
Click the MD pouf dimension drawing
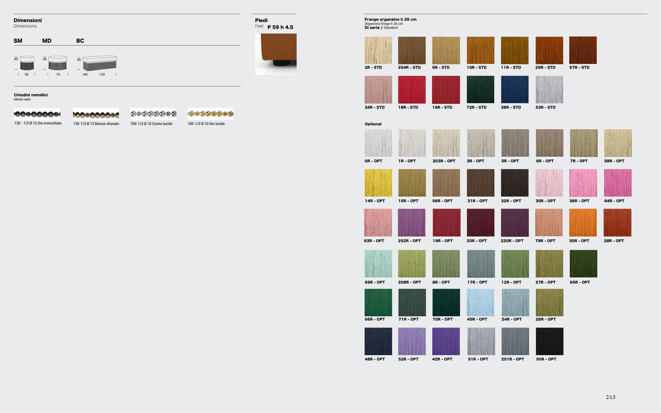[57, 63]
